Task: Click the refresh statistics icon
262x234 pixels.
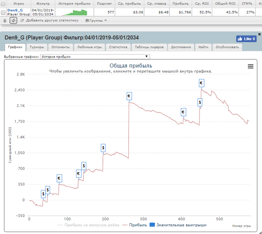Action: click(13, 21)
